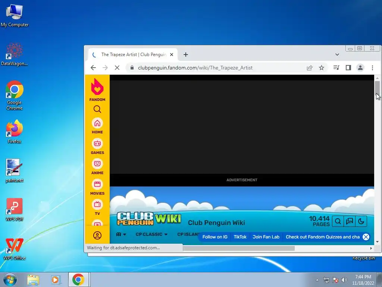Click Join Fan Lab link
Screen dimensions: 382x287
click(x=266, y=237)
